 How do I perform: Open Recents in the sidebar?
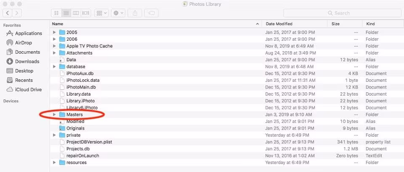tap(20, 80)
